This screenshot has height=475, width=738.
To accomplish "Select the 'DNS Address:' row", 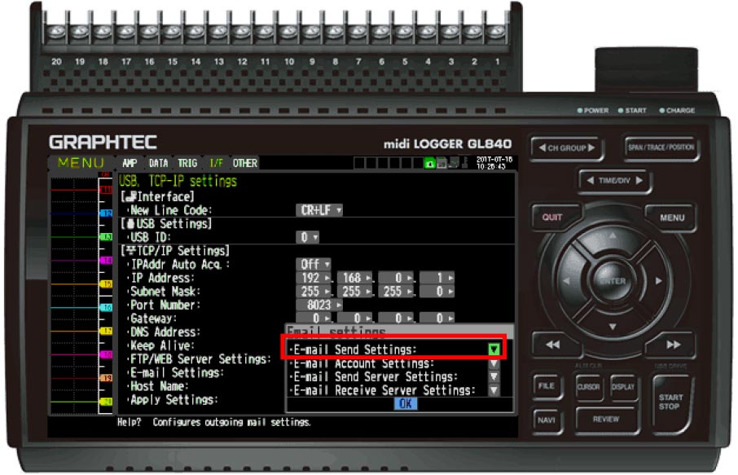I will pyautogui.click(x=165, y=332).
